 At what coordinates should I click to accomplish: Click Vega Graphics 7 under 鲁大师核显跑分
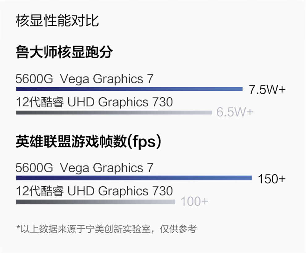(x=106, y=79)
